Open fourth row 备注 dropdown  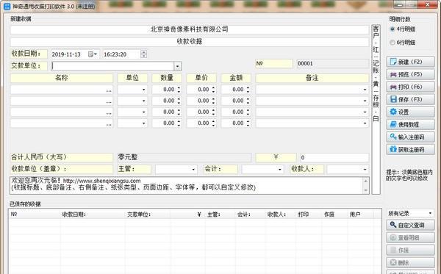pos(365,123)
